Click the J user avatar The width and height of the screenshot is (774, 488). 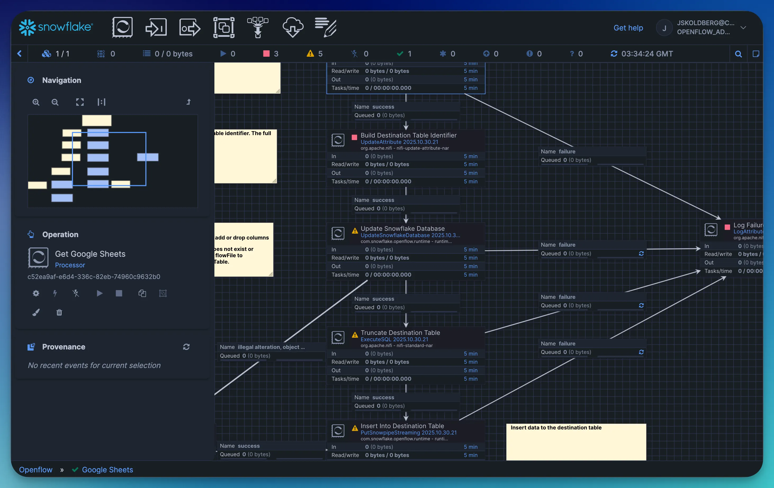point(664,28)
